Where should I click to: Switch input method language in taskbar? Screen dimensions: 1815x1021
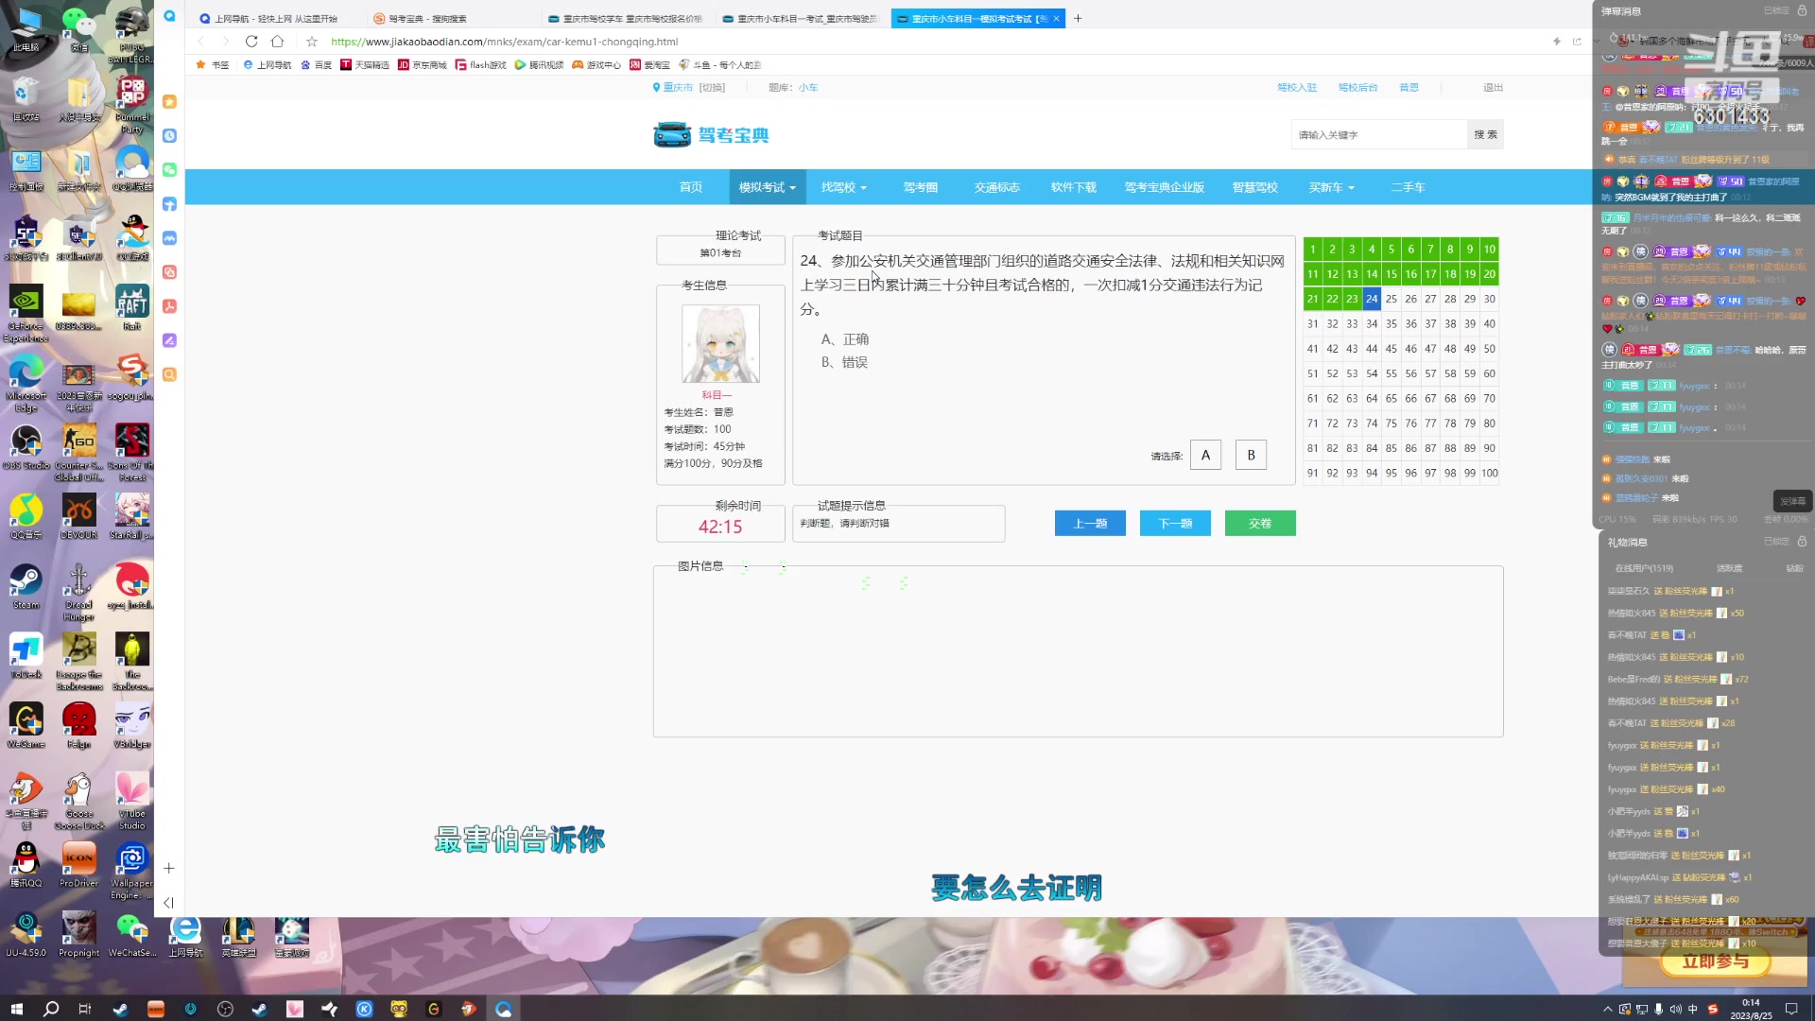pos(1692,1009)
